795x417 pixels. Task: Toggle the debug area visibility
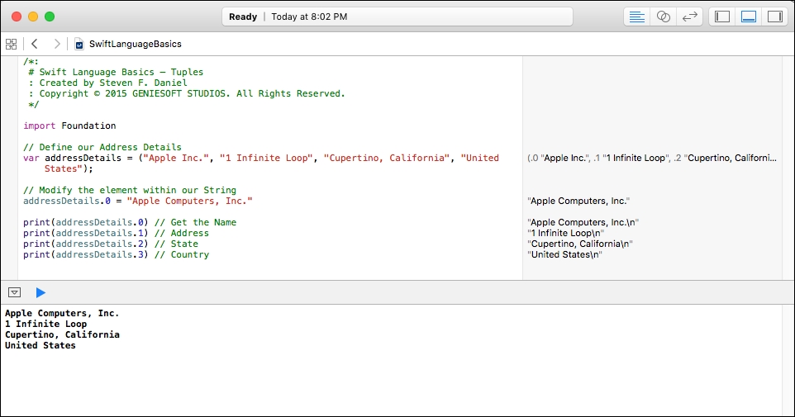pyautogui.click(x=749, y=17)
